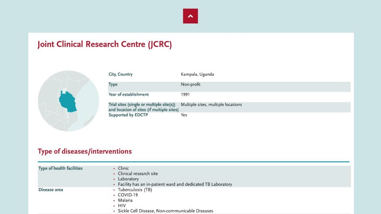Viewport: 381px width, 214px height.
Task: Click the Malaria disease entry
Action: (x=125, y=201)
